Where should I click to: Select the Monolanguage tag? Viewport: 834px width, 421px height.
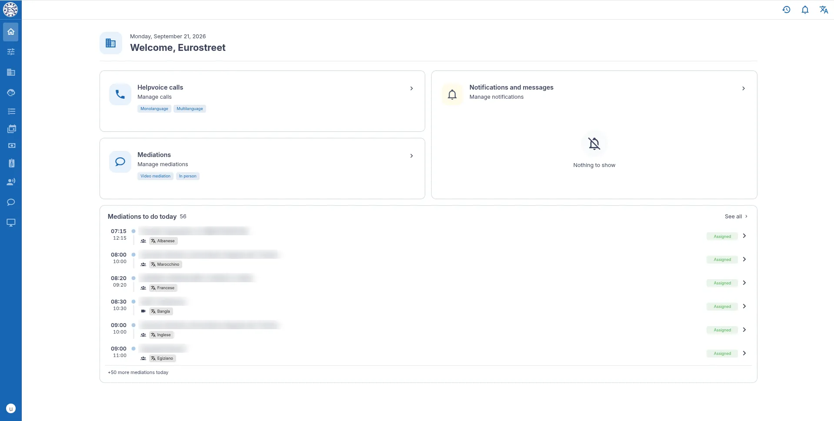(154, 109)
